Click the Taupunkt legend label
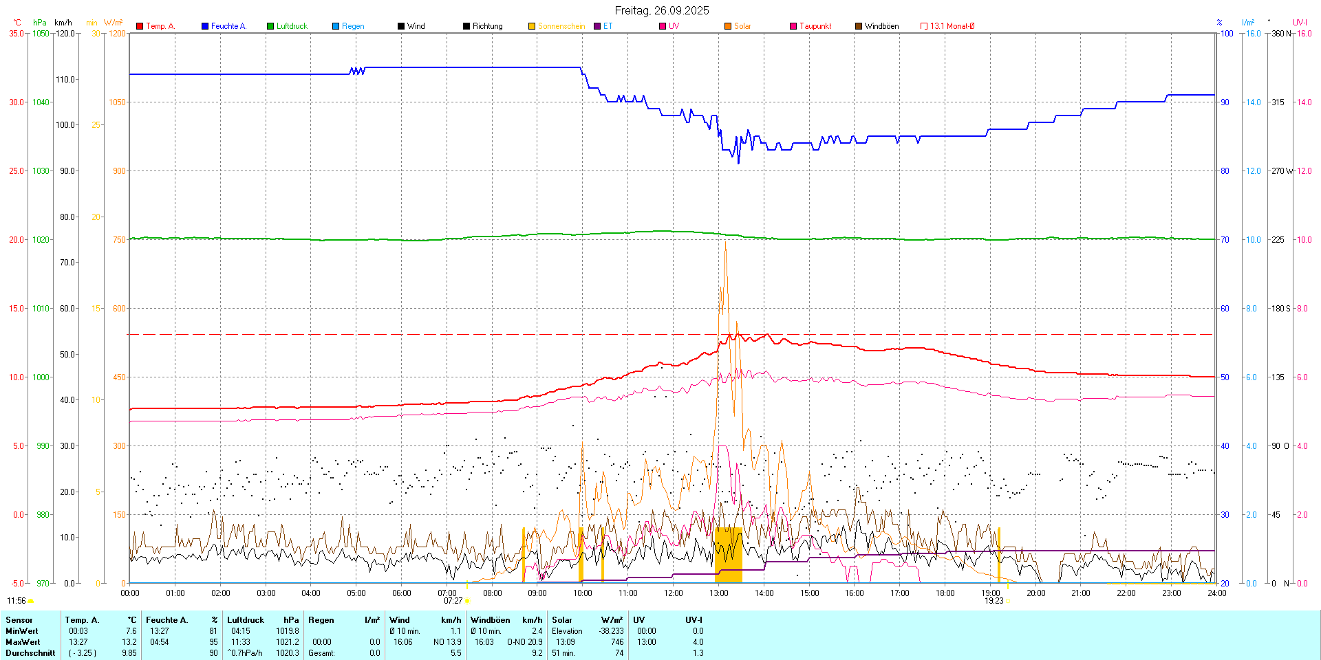Screen dimensions: 1321x660 tap(815, 26)
